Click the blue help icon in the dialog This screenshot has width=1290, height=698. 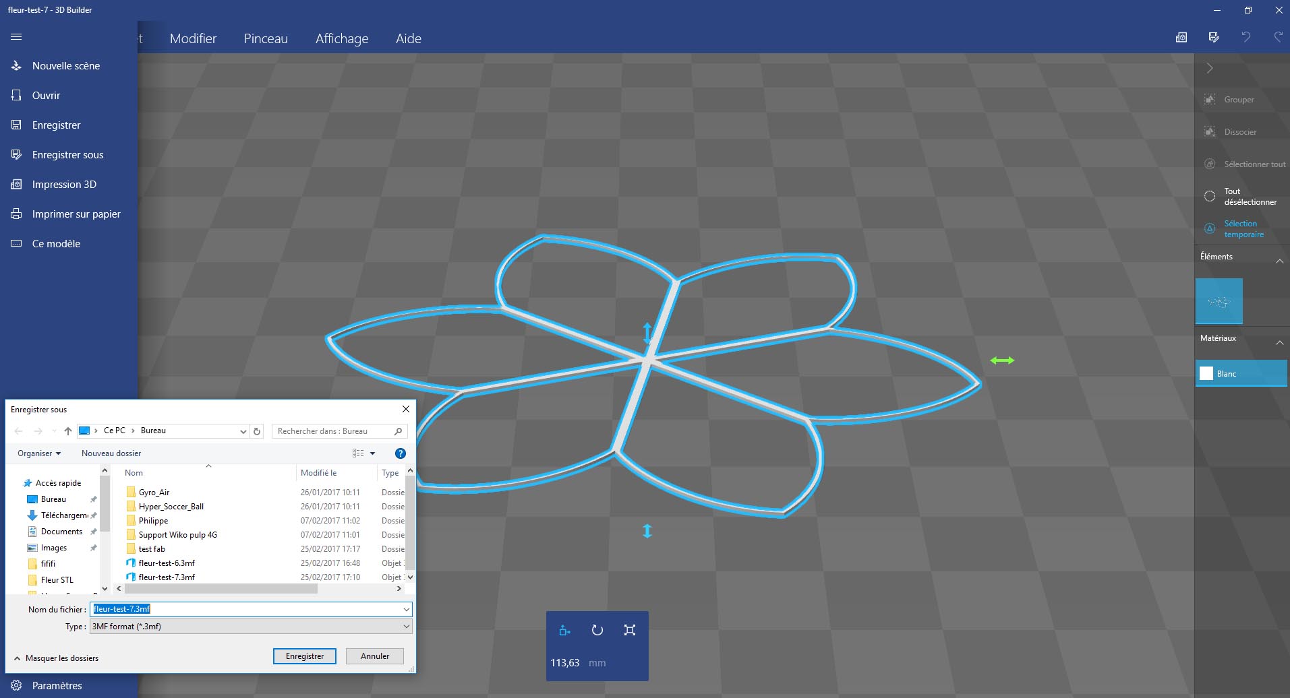(400, 453)
